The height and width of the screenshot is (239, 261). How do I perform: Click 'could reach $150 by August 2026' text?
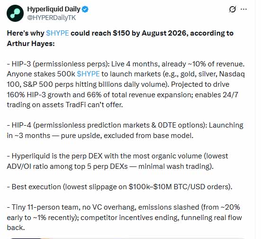point(128,33)
